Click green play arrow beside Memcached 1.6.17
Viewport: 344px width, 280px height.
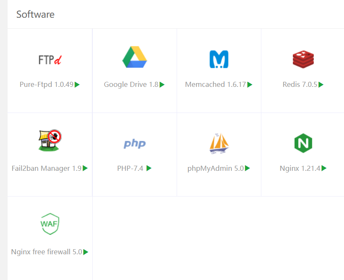[250, 84]
